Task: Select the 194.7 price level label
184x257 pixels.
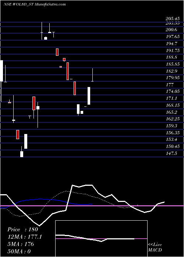Action: click(x=171, y=44)
